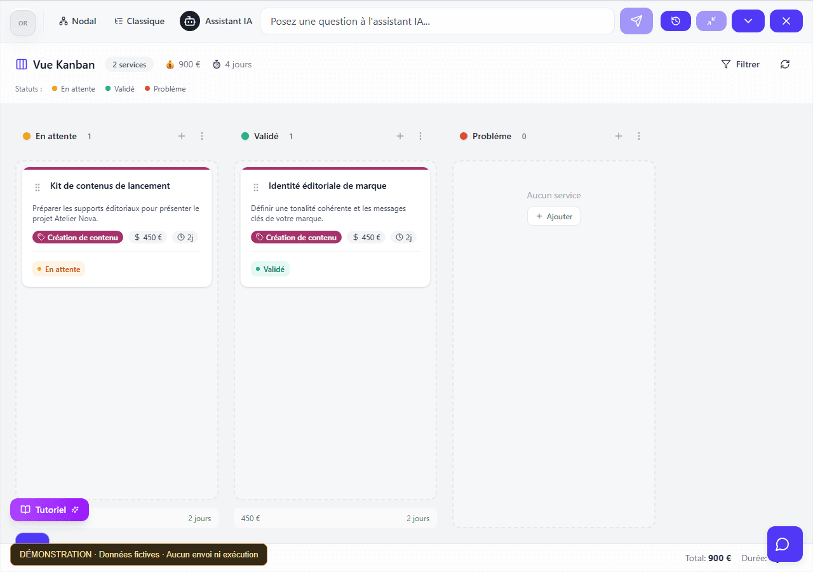Click Création de contenu tag on Identité card
Image resolution: width=813 pixels, height=572 pixels.
[297, 237]
